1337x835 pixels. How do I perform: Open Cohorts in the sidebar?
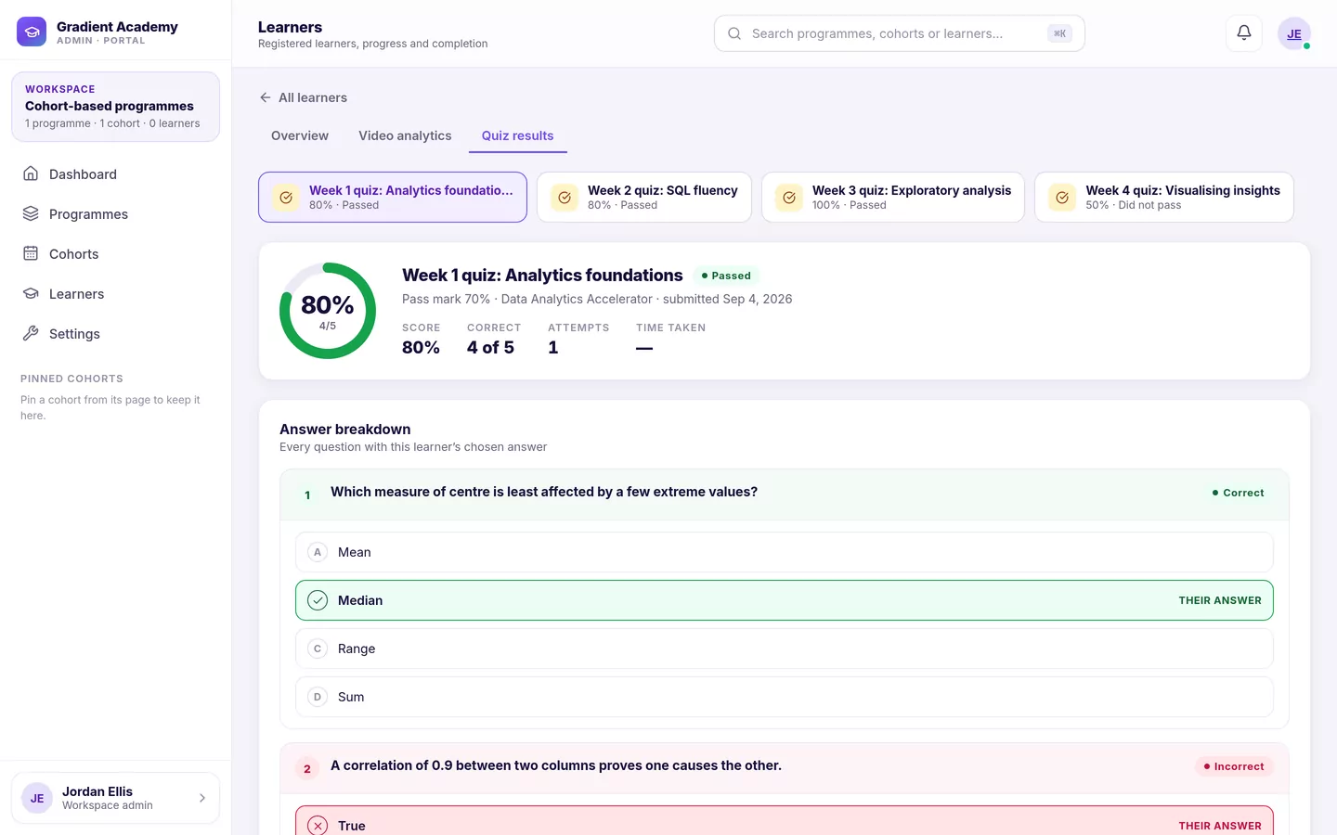point(115,253)
